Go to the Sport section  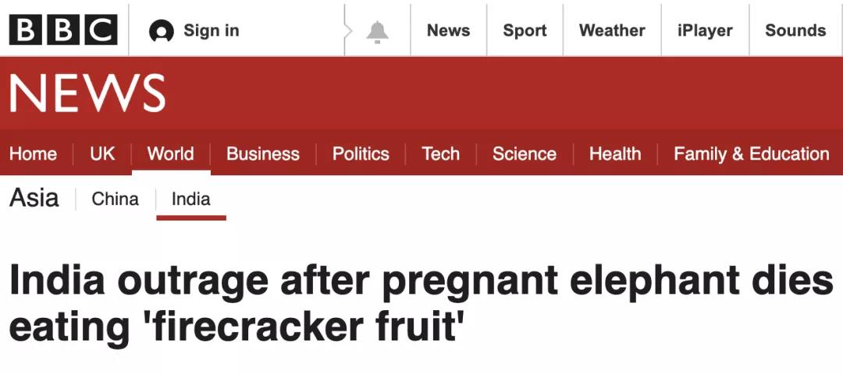coord(525,30)
